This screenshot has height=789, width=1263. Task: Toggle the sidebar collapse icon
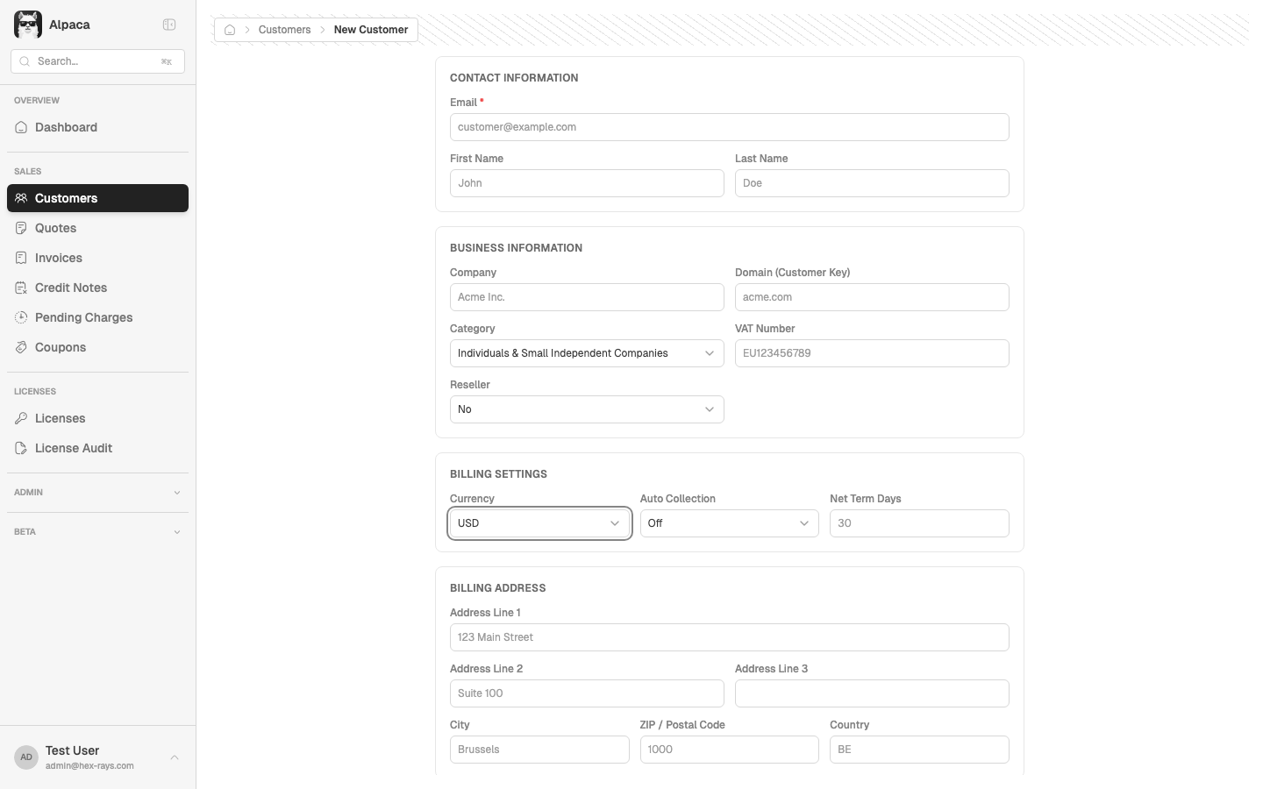169,25
